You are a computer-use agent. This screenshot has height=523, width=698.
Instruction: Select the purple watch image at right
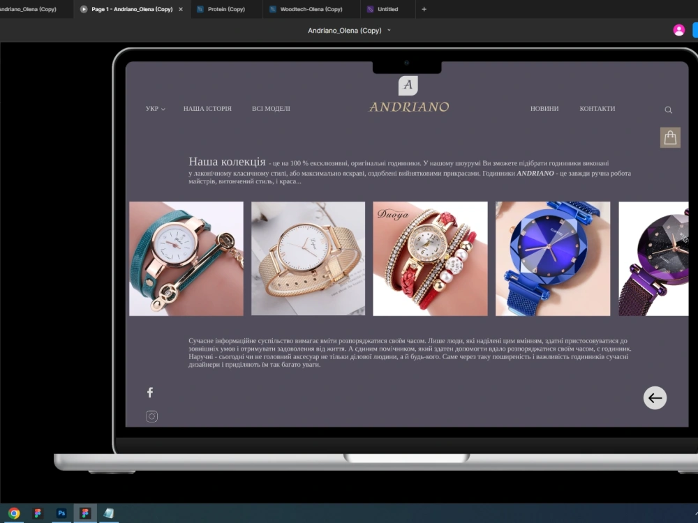pos(653,259)
